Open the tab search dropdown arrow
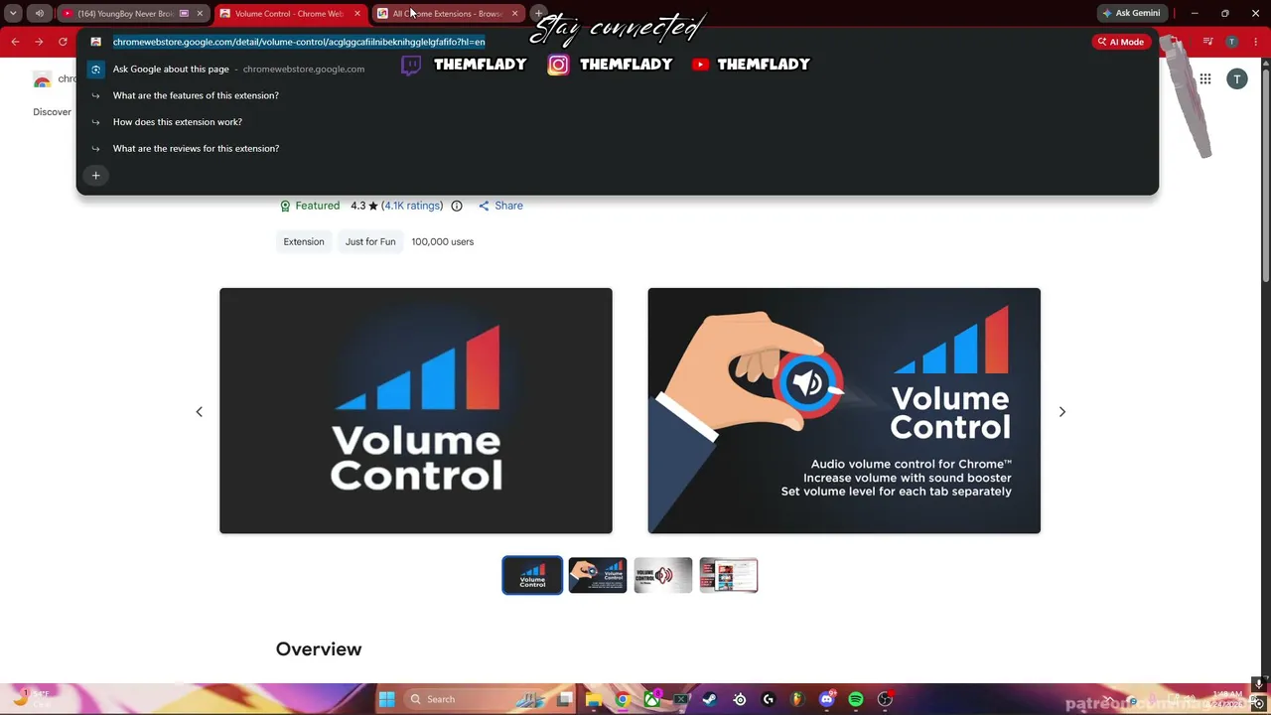This screenshot has width=1271, height=715. [13, 13]
